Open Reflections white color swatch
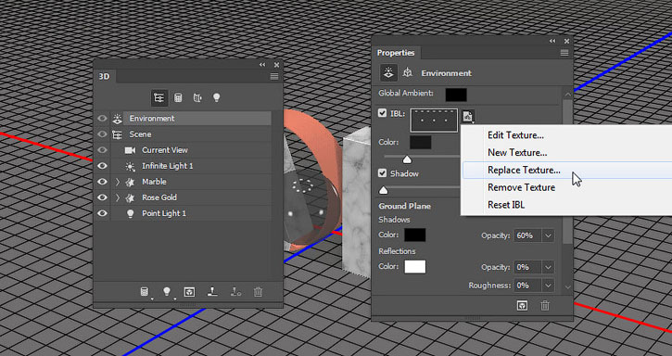Image resolution: width=672 pixels, height=356 pixels. point(415,266)
